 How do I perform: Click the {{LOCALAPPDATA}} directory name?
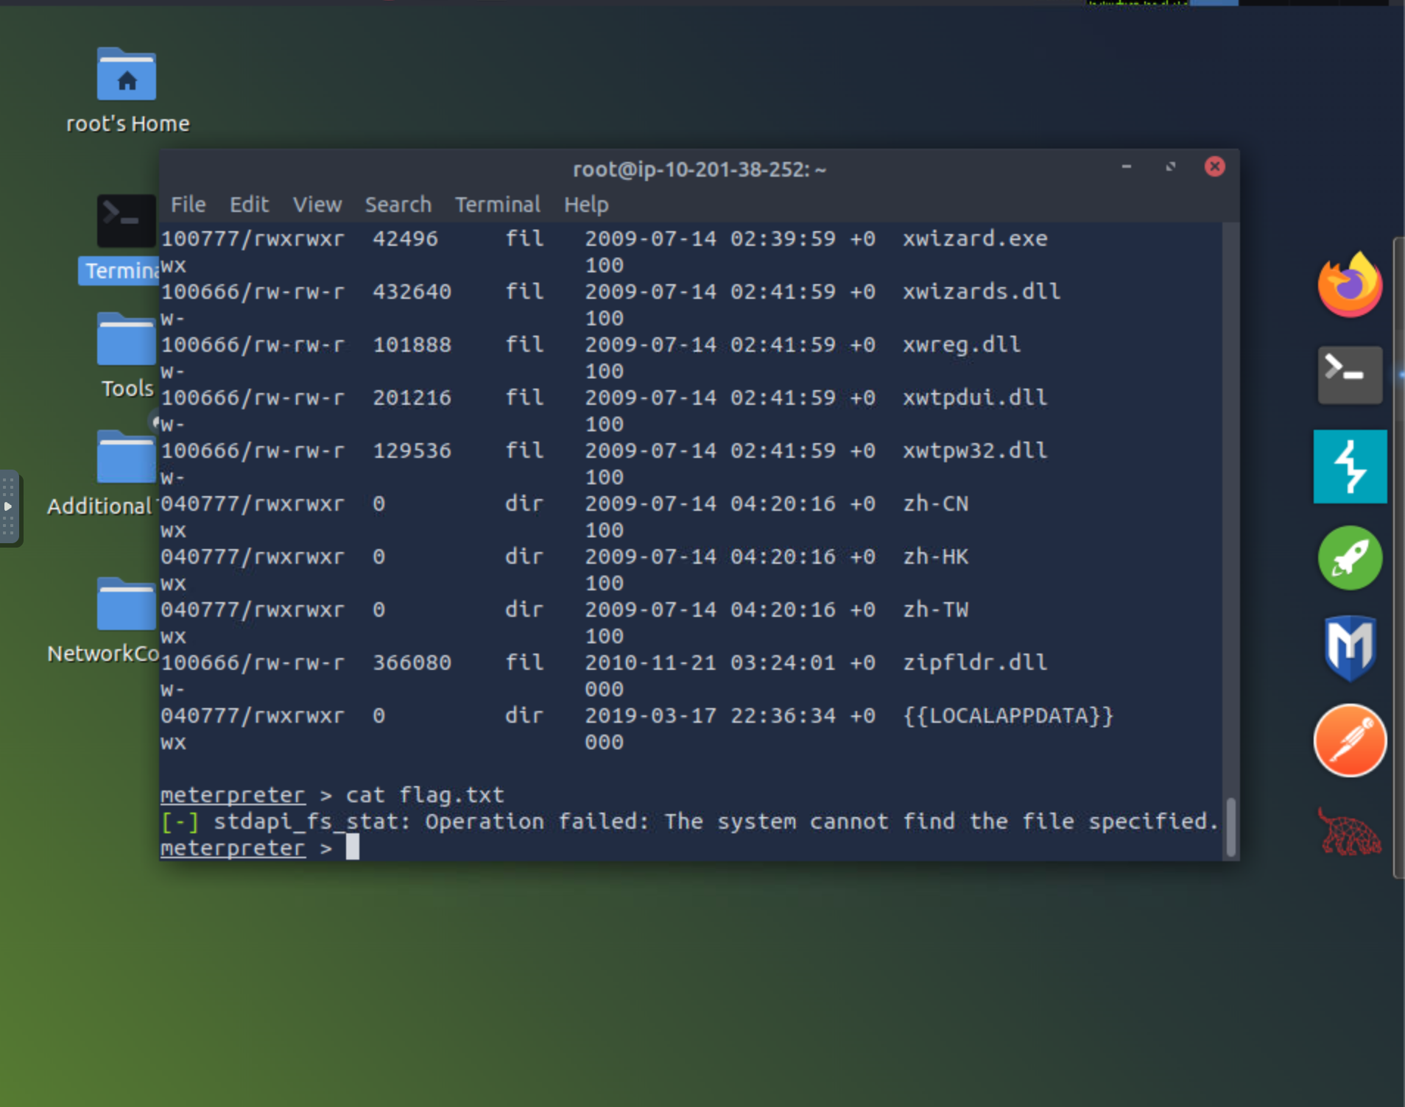coord(1008,715)
